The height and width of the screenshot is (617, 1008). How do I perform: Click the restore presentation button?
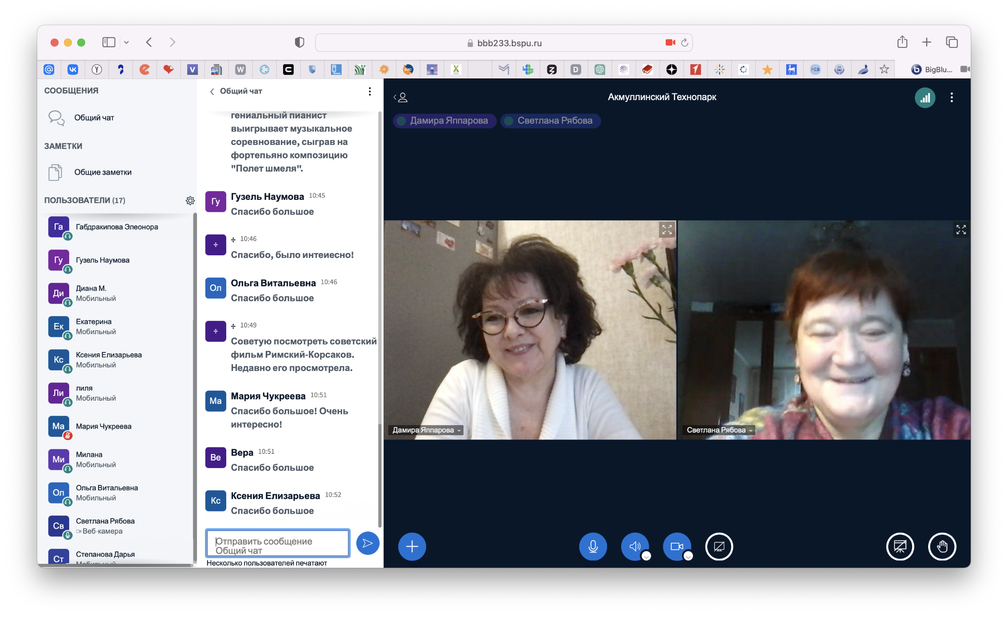pyautogui.click(x=900, y=547)
